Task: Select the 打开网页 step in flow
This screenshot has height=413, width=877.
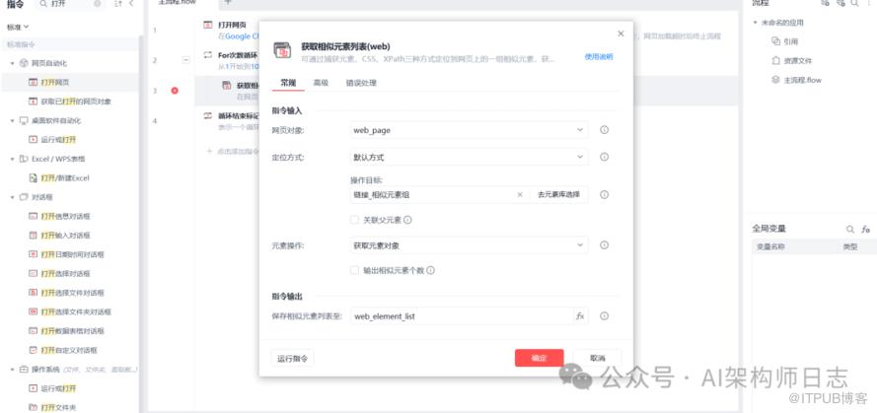Action: [232, 26]
